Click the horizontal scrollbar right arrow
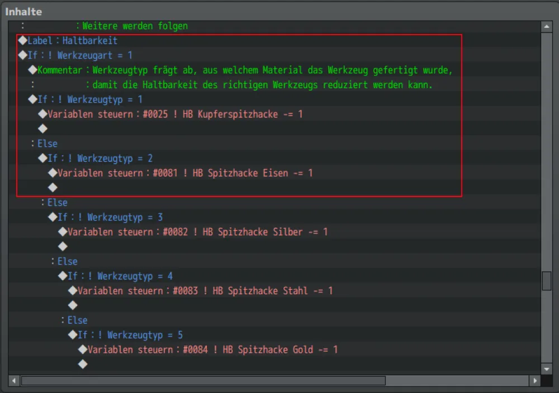 tap(535, 381)
